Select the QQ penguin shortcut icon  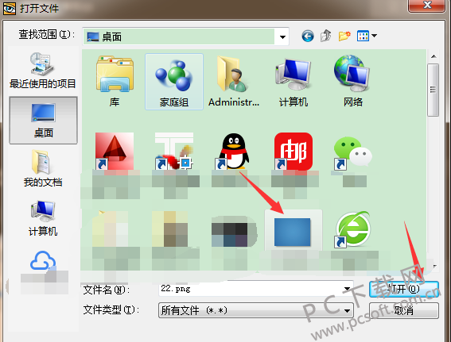234,152
